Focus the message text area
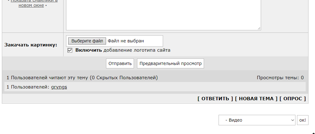The height and width of the screenshot is (134, 315). 163,14
